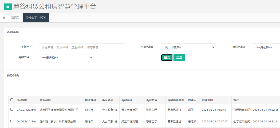This screenshot has width=280, height=128.
Task: Close the 资格公示113 tab with X
Action: [x=45, y=18]
